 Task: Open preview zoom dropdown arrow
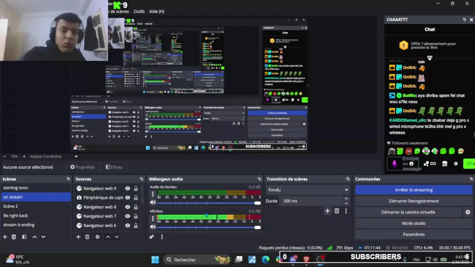pos(76,156)
